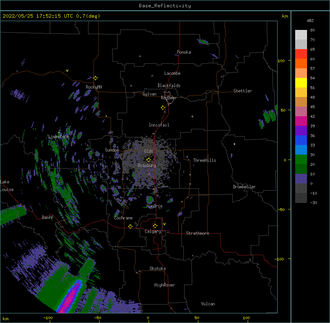
Task: Select the Stettler label
Action: coord(243,91)
